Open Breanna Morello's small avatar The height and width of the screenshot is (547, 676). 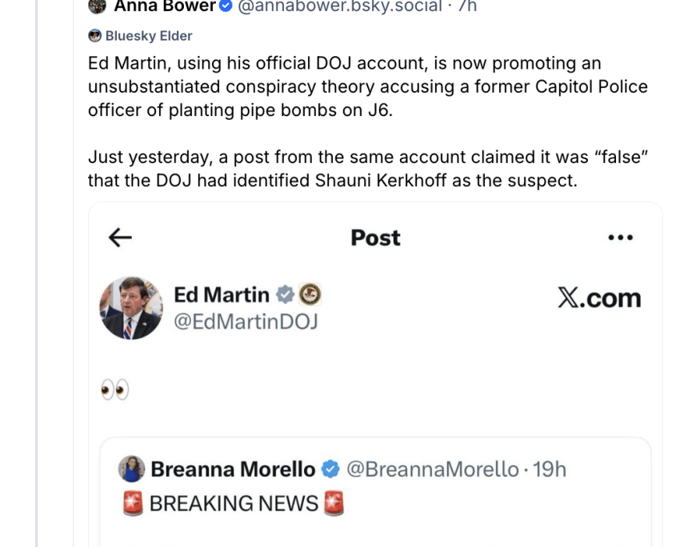(132, 469)
